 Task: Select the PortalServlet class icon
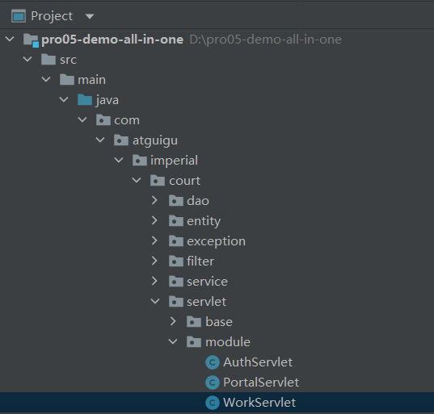pyautogui.click(x=213, y=383)
